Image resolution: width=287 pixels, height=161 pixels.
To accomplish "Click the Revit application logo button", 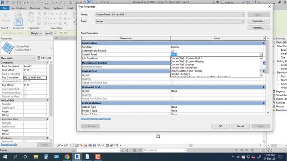I will click(3, 2).
